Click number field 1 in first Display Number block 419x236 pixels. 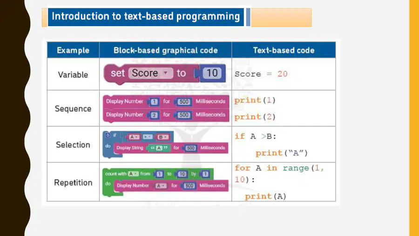click(154, 102)
